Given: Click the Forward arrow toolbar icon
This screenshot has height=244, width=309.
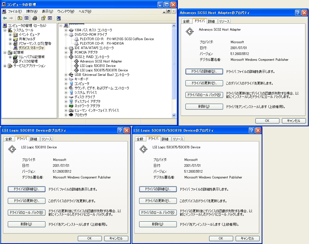Looking at the screenshot, I should point(11,18).
